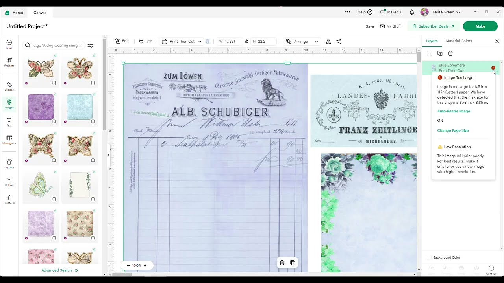This screenshot has width=504, height=283.
Task: Click the red error icon on Blue Ephemera layer
Action: click(493, 68)
